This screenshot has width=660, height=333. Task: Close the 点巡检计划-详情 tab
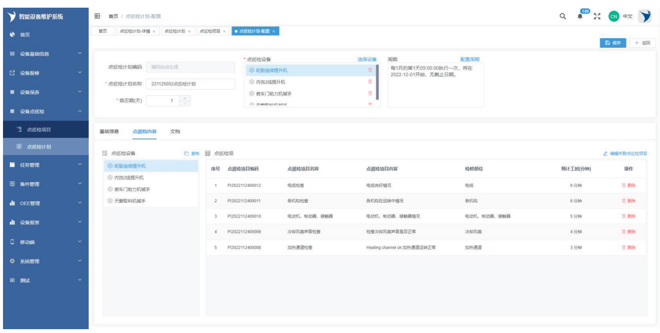[x=153, y=32]
